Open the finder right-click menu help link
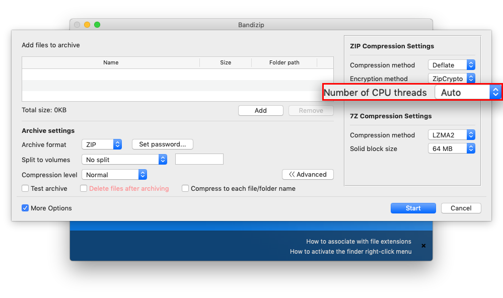The height and width of the screenshot is (298, 503). point(350,252)
